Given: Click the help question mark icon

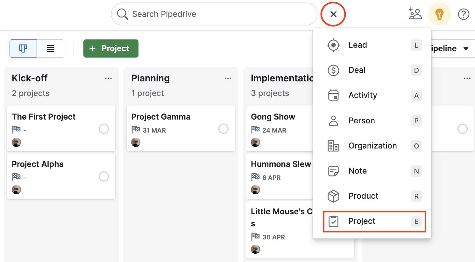Looking at the screenshot, I should point(464,14).
